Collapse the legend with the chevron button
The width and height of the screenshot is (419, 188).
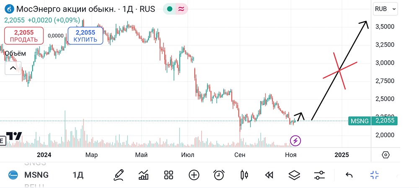(x=13, y=68)
